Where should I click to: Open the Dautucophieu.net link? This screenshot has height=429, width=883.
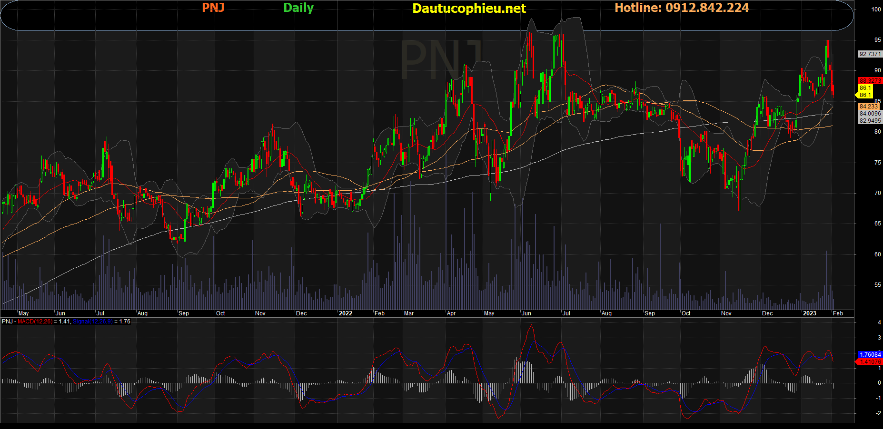[468, 8]
